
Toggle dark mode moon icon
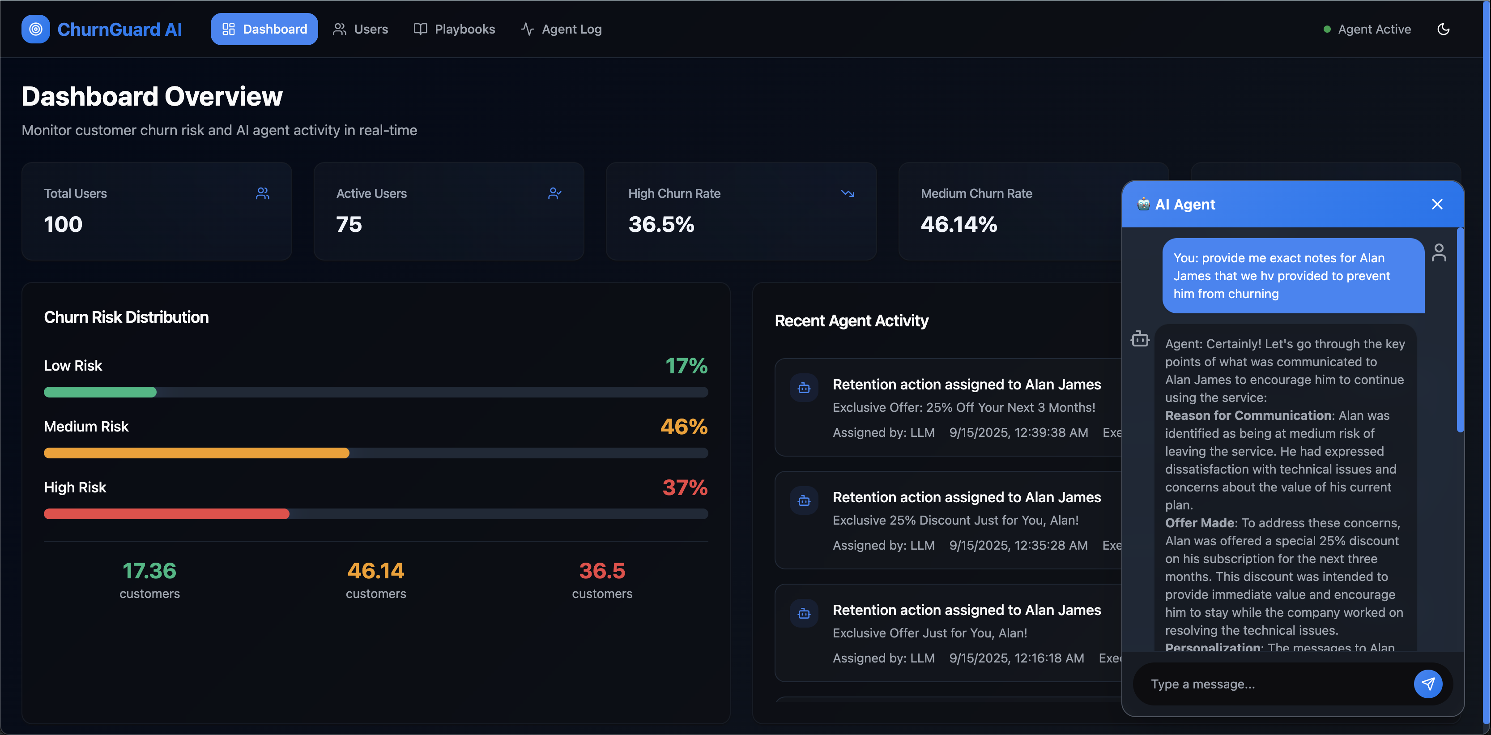click(x=1443, y=29)
